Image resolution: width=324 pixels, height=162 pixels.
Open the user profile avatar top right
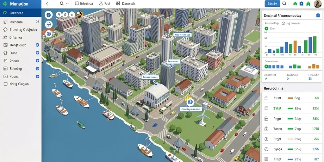(318, 4)
